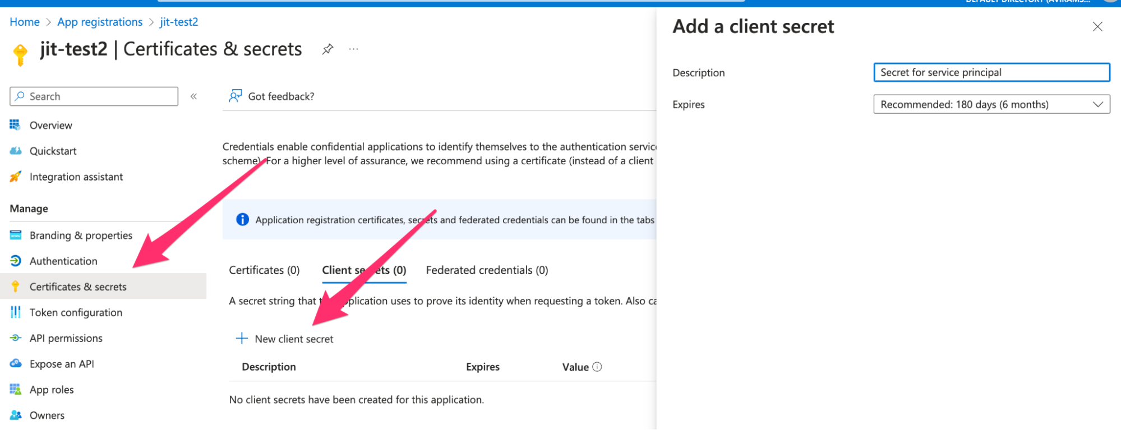1121x430 pixels.
Task: Click the search magnifier icon in sidebar
Action: click(x=20, y=96)
